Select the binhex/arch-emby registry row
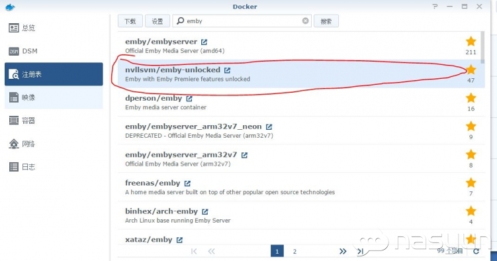Screen dimensions: 497x261 point(301,215)
